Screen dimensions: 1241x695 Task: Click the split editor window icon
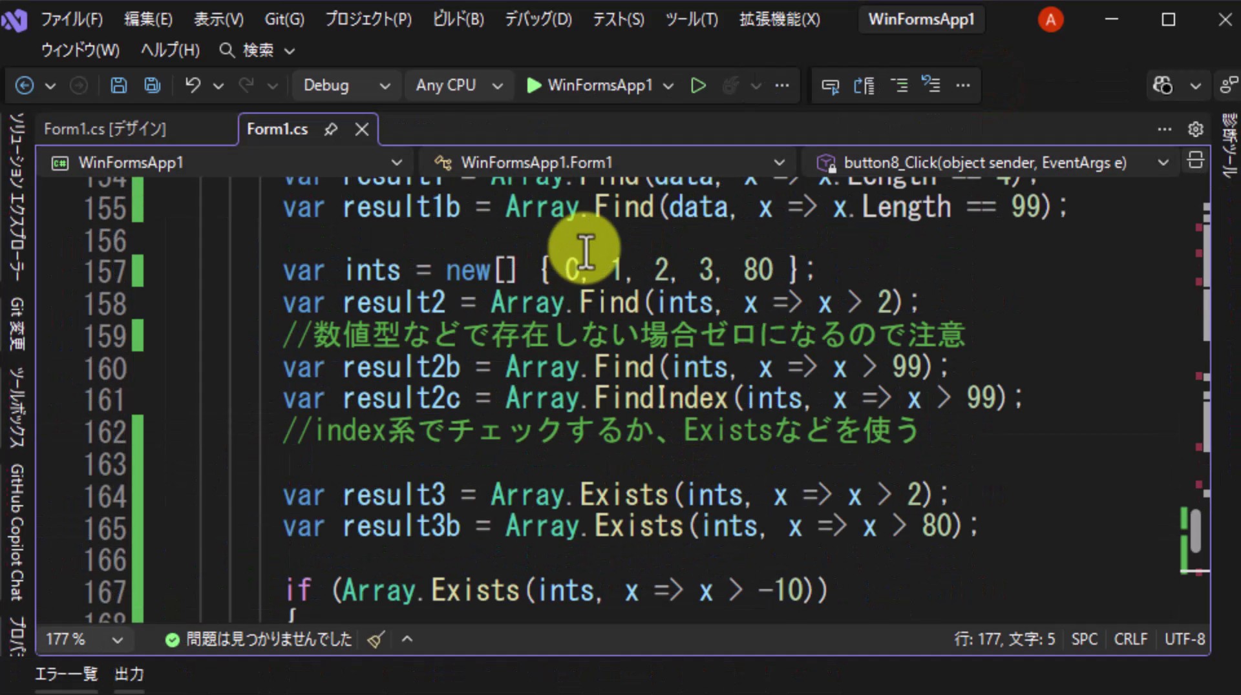1196,160
